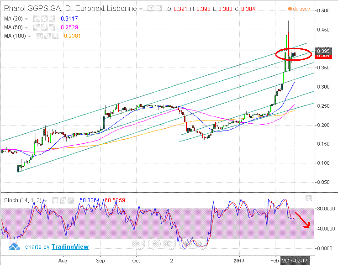The image size is (338, 267).
Task: Click the 0.250 price scale label
Action: click(323, 106)
